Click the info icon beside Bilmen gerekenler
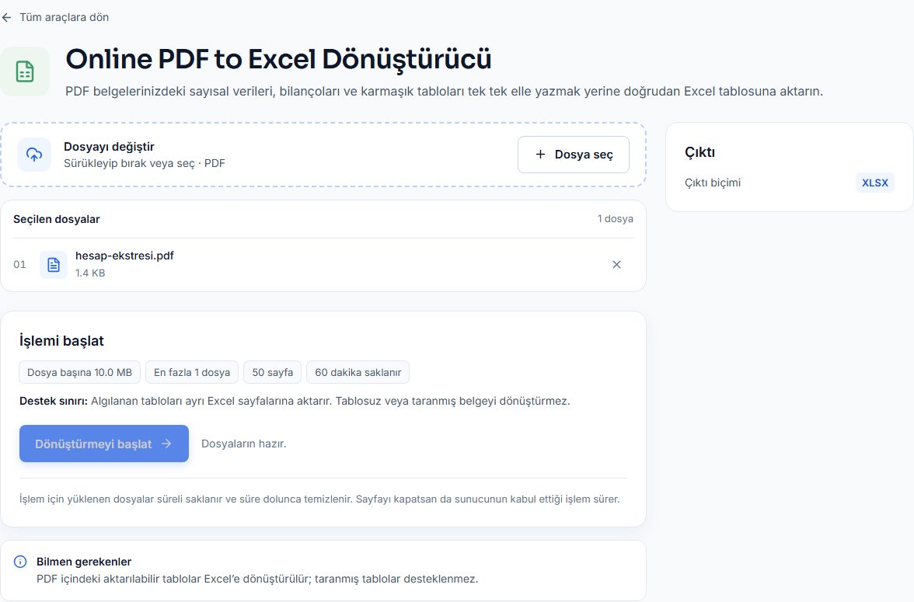The width and height of the screenshot is (914, 602). point(20,561)
